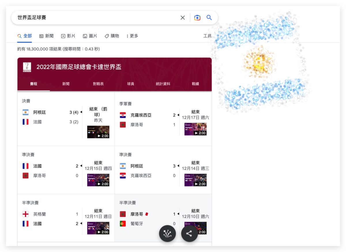The image size is (346, 252).
Task: Click France flag in the final match
Action: tap(26, 122)
